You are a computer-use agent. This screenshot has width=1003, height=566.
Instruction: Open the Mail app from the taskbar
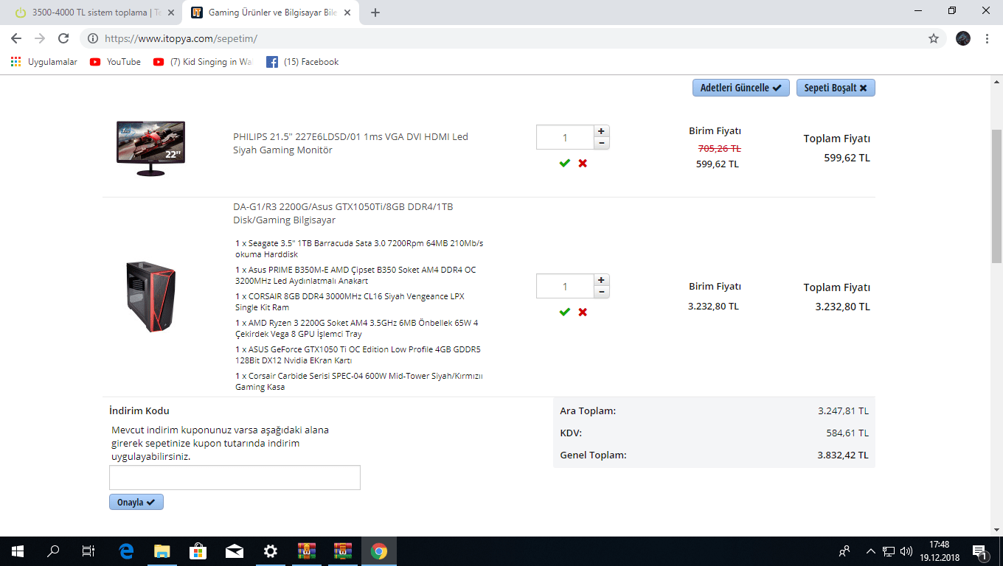235,551
